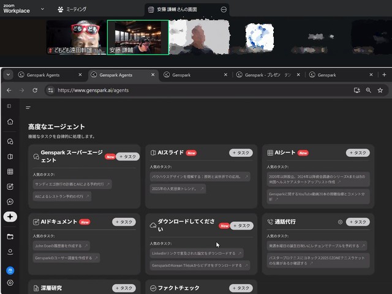This screenshot has width=392, height=294.
Task: Bookmark this page with the star icon
Action: [380, 90]
